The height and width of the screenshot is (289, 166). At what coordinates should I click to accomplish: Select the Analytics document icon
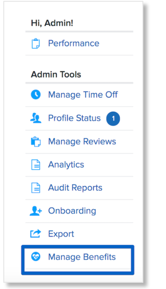coord(36,165)
